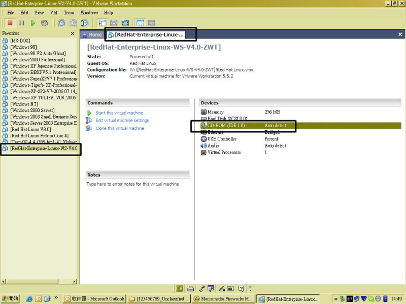This screenshot has height=304, width=406.
Task: Select [Windows 98] in Favorites
Action: [23, 47]
